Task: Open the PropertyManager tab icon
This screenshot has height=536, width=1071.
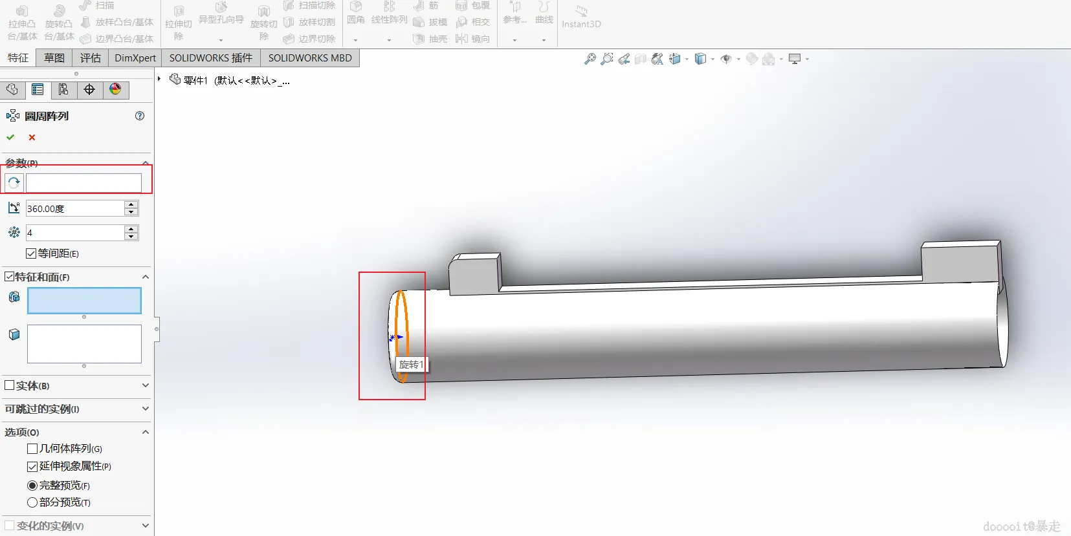Action: tap(38, 89)
